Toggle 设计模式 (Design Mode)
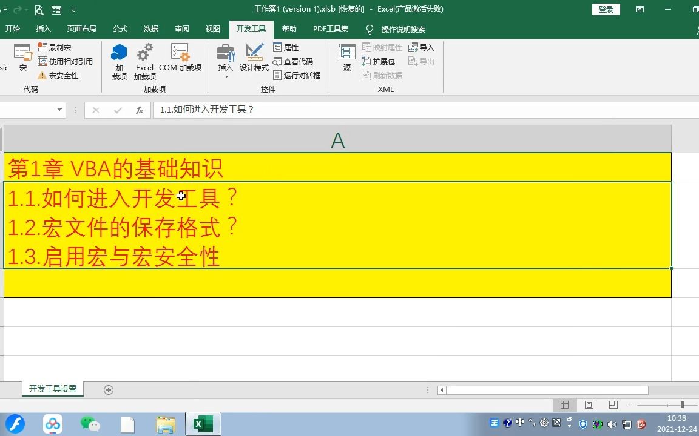Viewport: 699px width, 436px height. coord(254,58)
